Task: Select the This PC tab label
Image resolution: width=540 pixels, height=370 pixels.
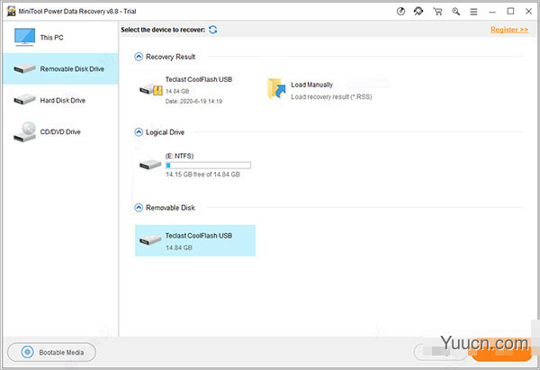Action: pyautogui.click(x=51, y=37)
